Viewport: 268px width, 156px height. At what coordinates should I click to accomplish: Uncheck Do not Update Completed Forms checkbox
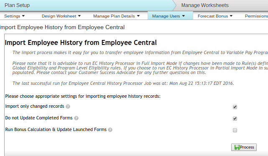tap(235, 119)
